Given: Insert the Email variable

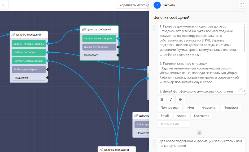Looking at the screenshot, I should coord(164,116).
